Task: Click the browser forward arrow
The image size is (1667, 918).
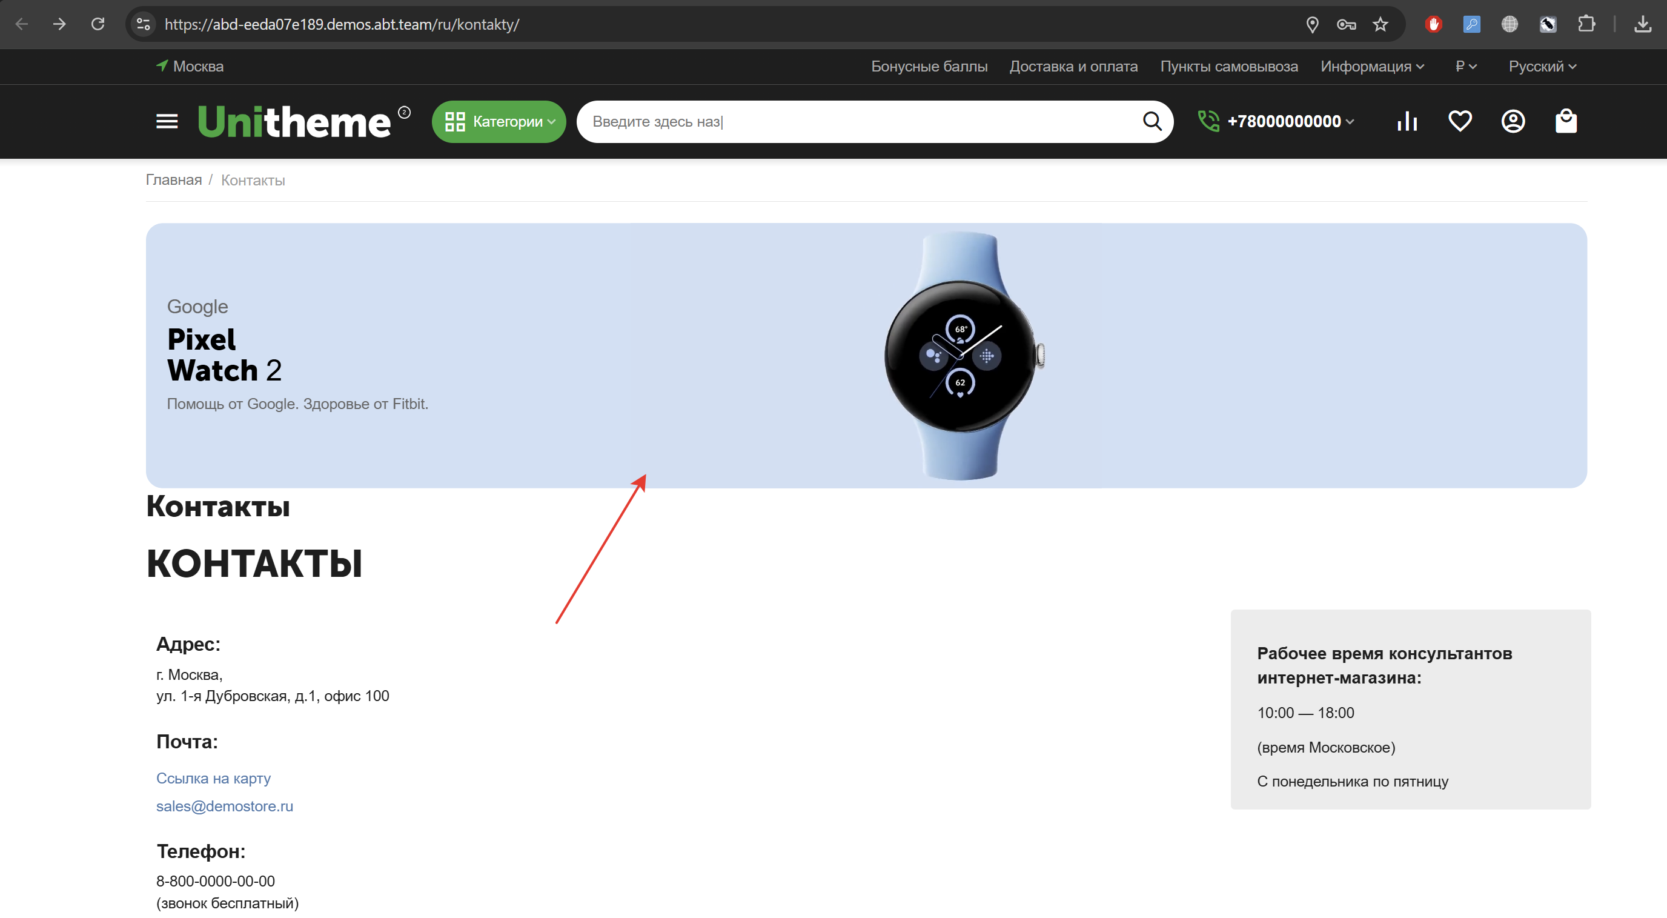Action: coord(59,24)
